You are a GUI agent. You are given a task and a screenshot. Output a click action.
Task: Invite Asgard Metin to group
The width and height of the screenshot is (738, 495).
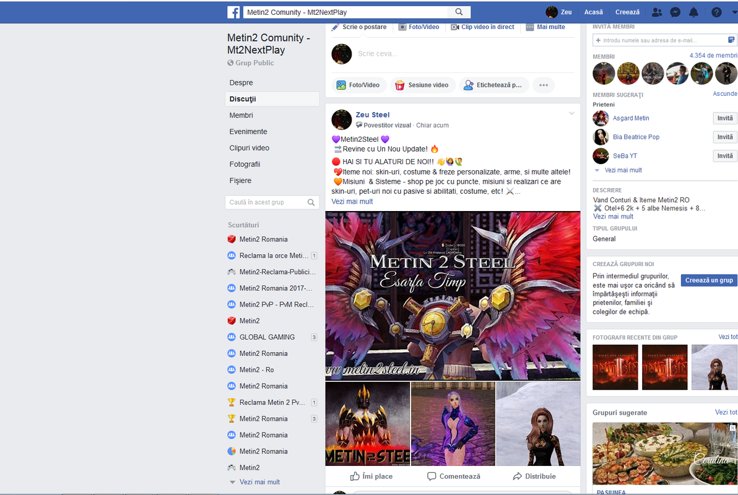click(725, 118)
